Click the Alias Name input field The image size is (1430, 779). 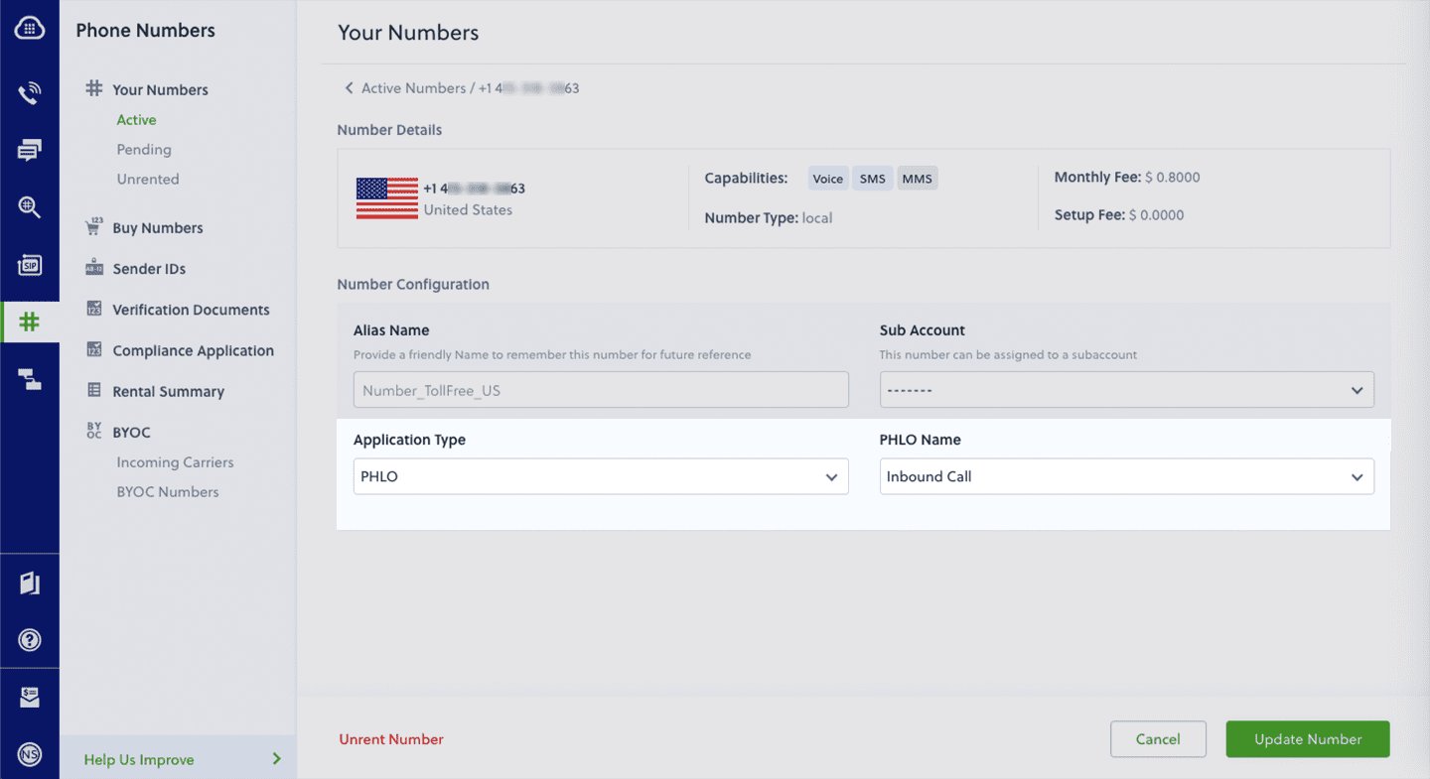pyautogui.click(x=600, y=389)
